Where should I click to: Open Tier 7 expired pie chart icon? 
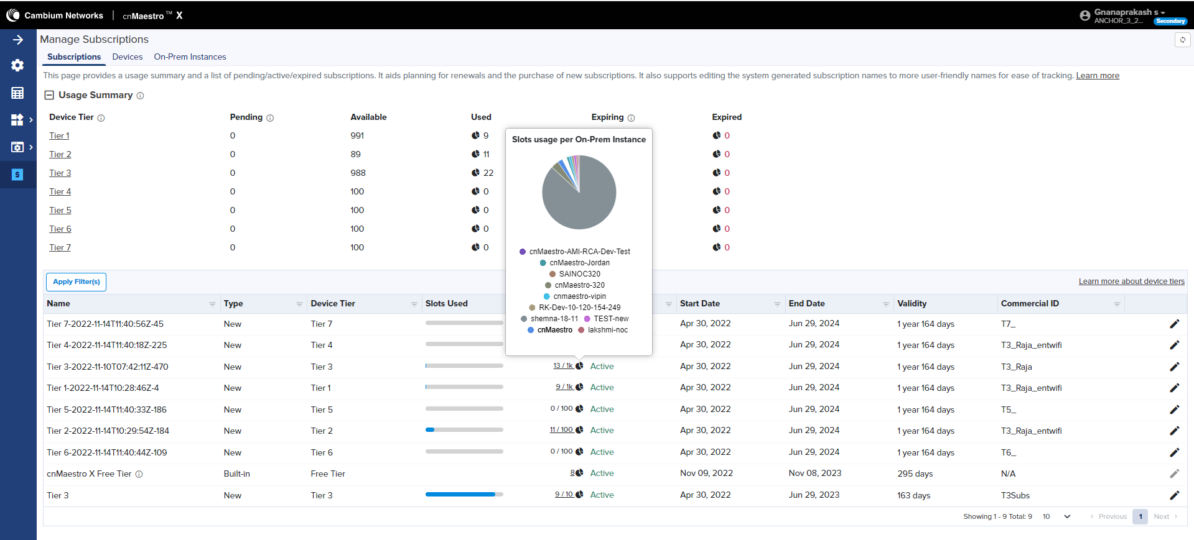pos(716,247)
